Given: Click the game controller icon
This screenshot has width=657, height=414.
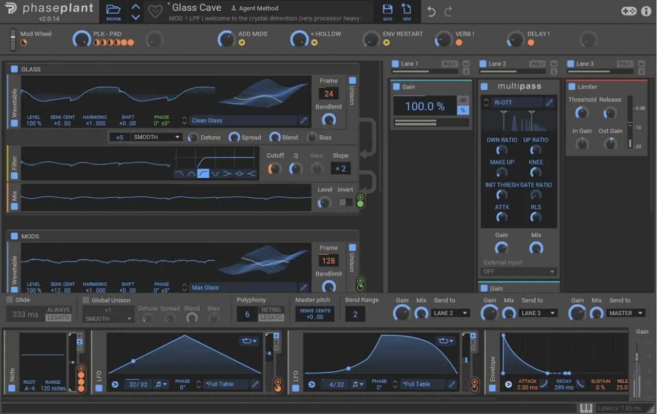Looking at the screenshot, I should 629,11.
